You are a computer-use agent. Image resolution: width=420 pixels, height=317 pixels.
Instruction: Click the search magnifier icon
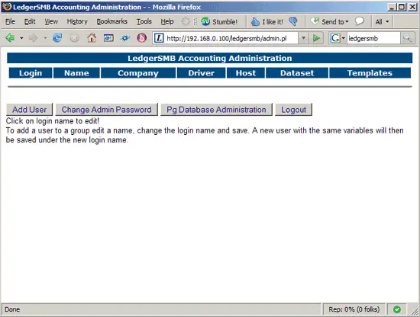[408, 38]
